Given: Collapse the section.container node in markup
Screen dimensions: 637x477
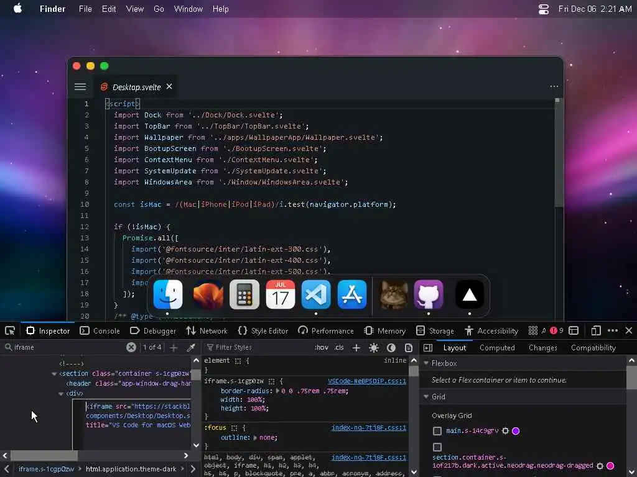Looking at the screenshot, I should (54, 373).
